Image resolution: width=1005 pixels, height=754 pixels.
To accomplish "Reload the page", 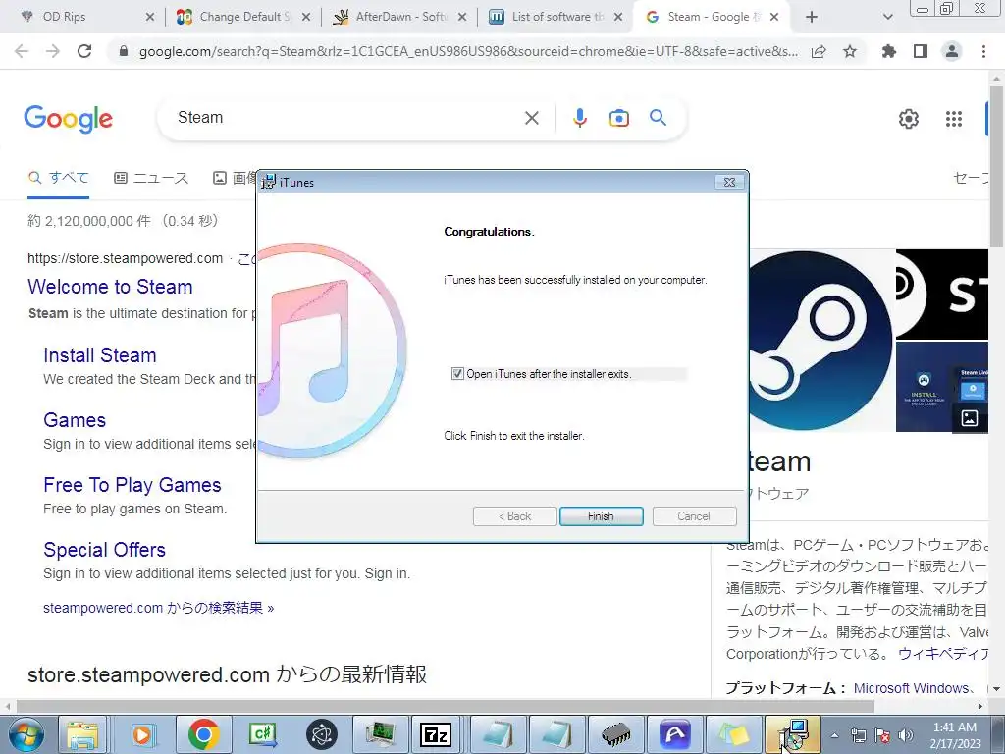I will tap(84, 51).
